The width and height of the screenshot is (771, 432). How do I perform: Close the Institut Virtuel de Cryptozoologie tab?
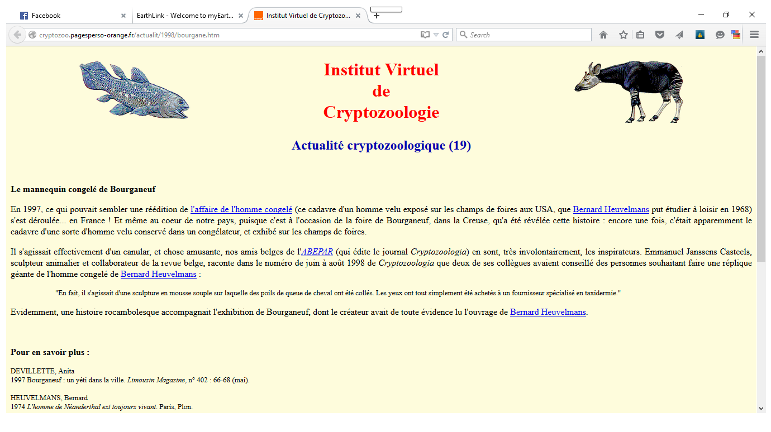tap(358, 16)
